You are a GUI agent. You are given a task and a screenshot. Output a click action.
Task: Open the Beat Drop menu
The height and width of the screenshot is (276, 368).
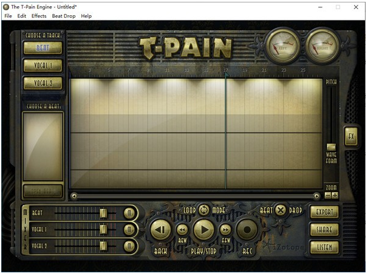pos(64,16)
